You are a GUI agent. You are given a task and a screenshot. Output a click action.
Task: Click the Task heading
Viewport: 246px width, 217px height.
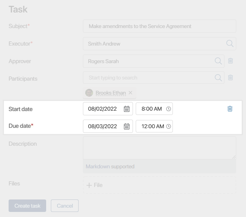18,9
